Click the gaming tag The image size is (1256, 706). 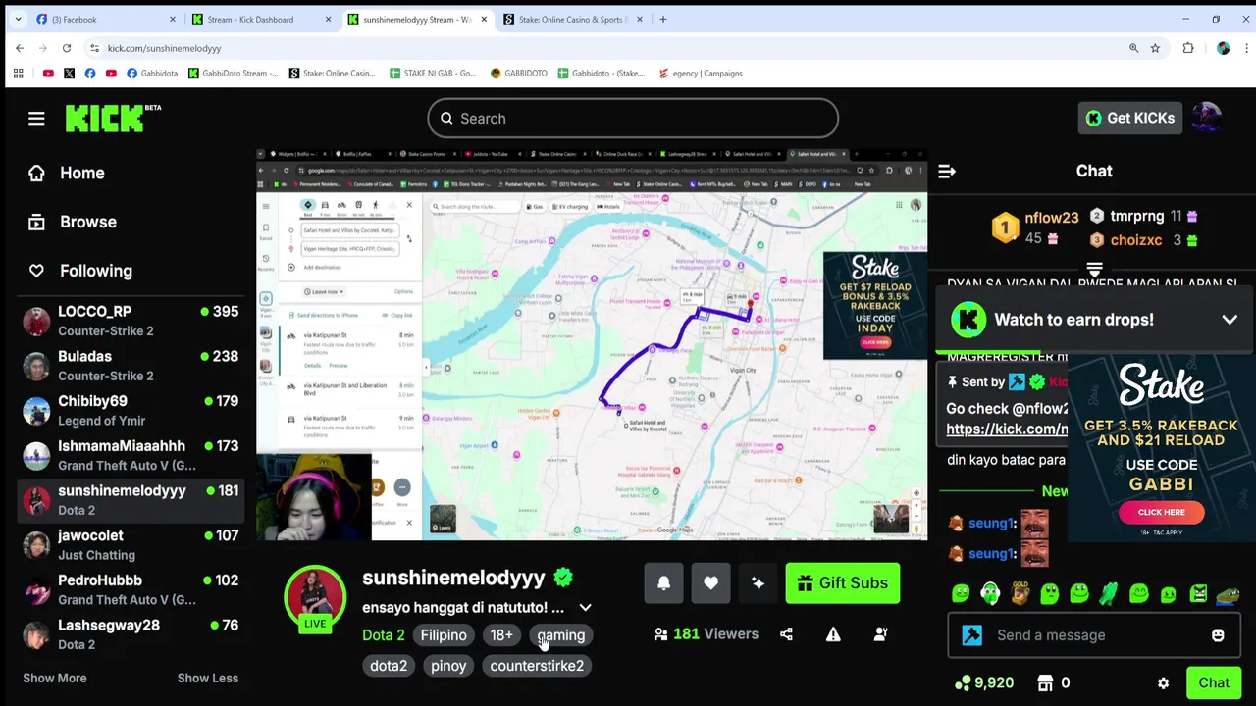[x=561, y=635]
